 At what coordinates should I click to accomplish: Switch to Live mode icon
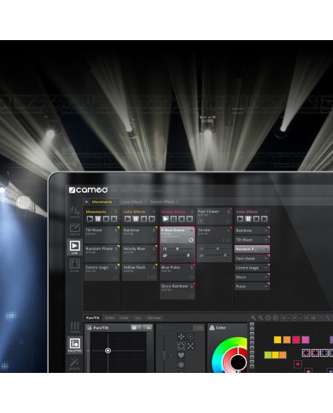pyautogui.click(x=74, y=247)
